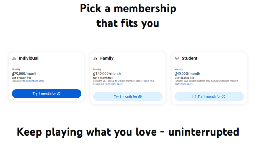
Task: Click the ₫79,000/month price text
Action: point(24,74)
